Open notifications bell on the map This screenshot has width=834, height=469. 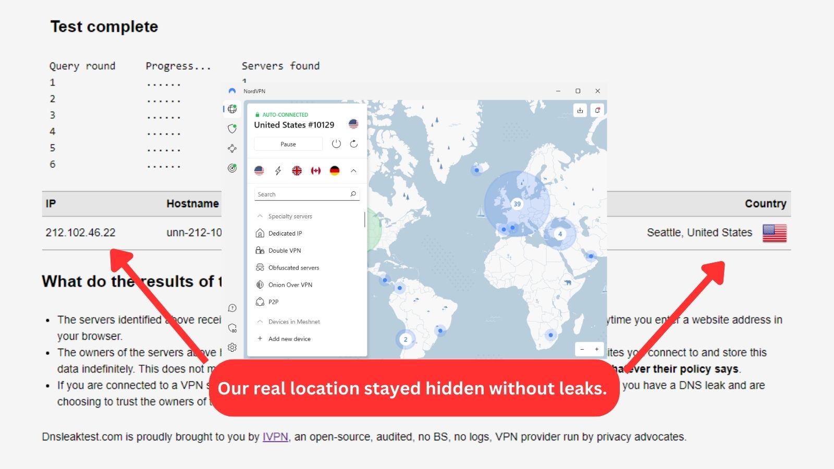point(597,110)
